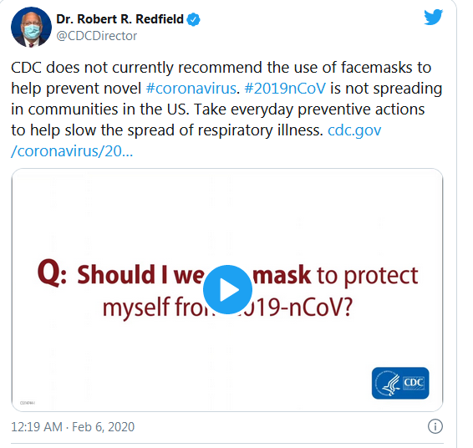Click the bold word mask in video
Screen dimensions: 473x448
tap(282, 274)
